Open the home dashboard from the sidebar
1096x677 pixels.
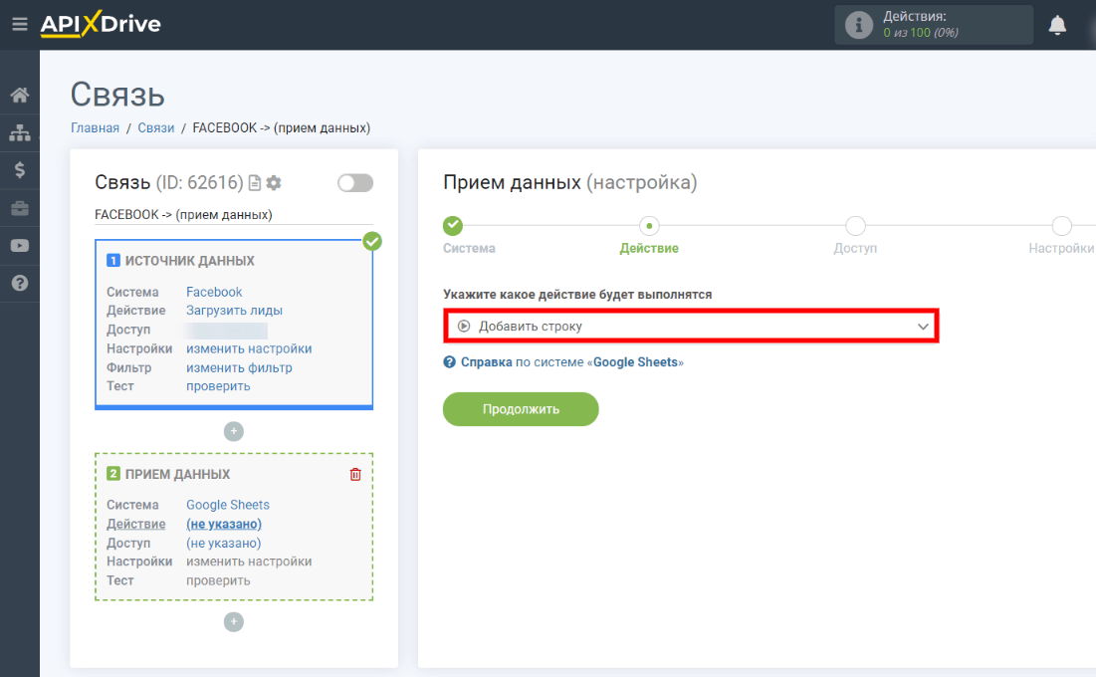[19, 95]
